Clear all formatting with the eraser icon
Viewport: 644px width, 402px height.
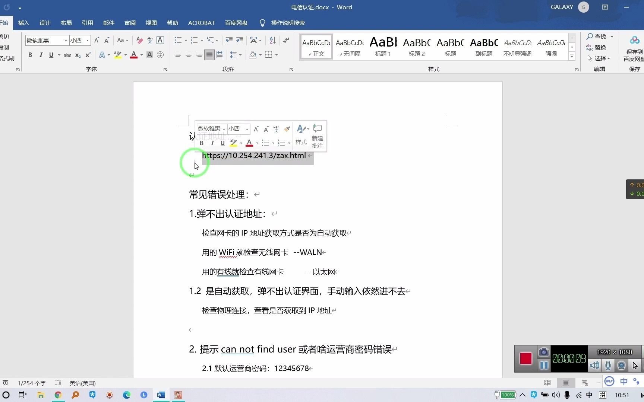pos(139,40)
